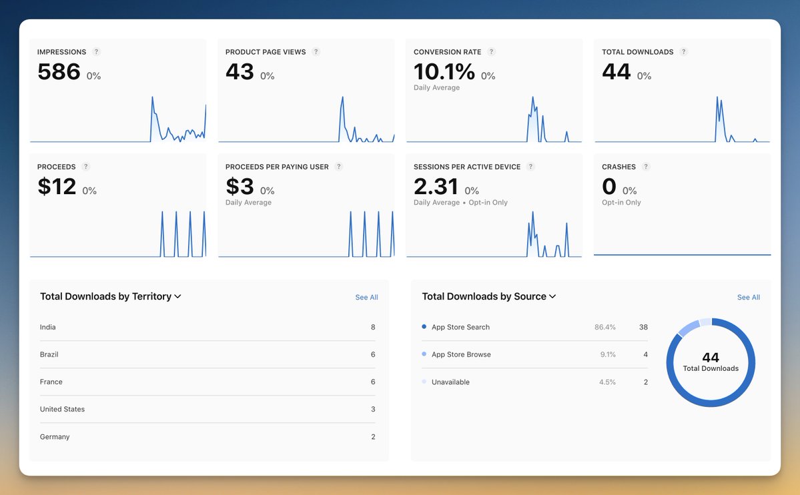This screenshot has width=800, height=495.
Task: Click the App Store Browse source row
Action: point(534,355)
